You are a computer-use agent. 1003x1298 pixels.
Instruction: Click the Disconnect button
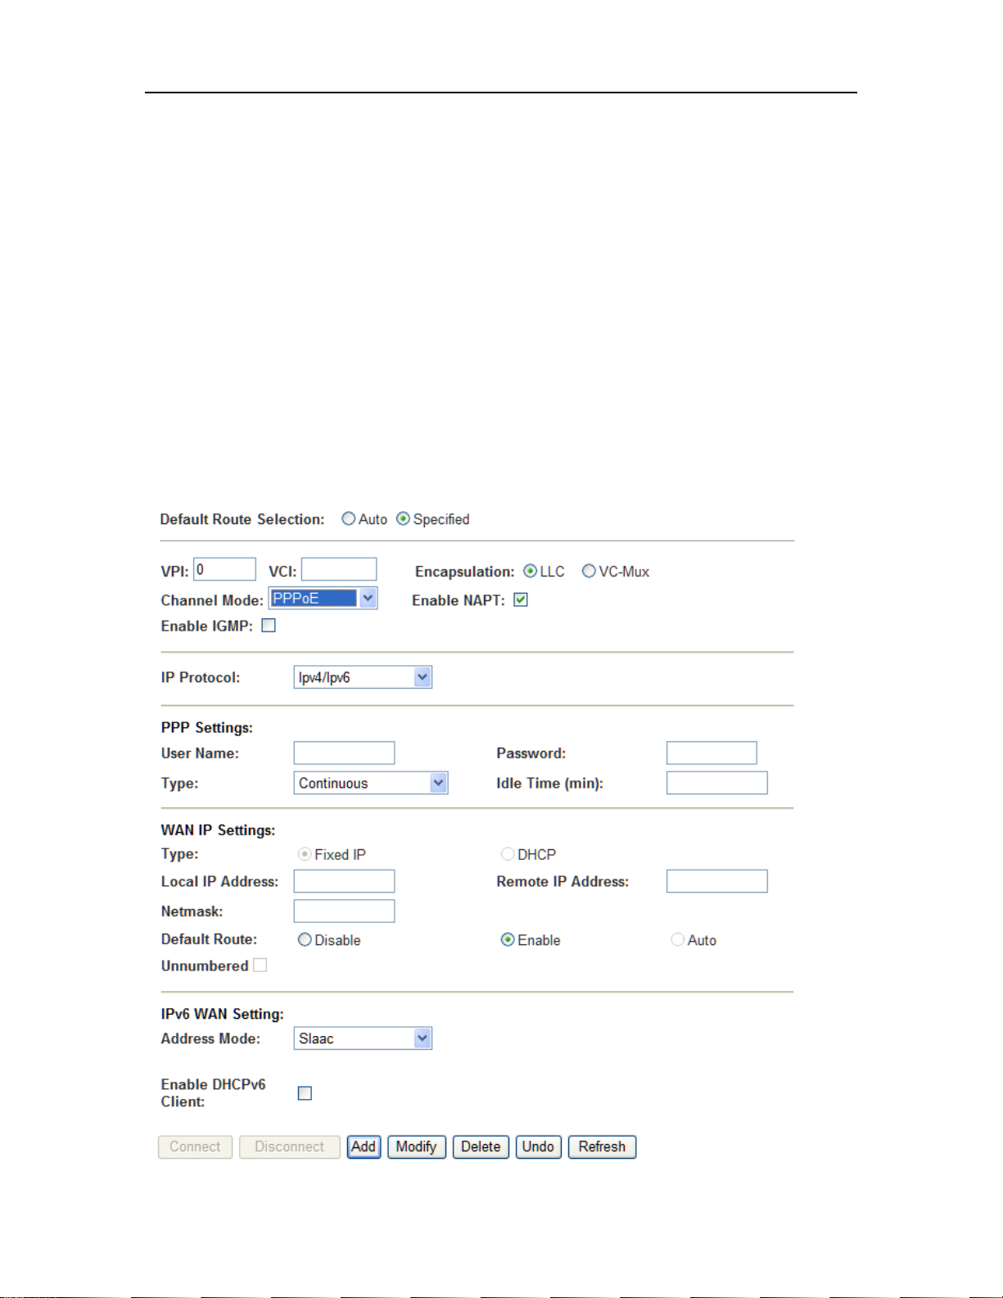pos(290,1146)
